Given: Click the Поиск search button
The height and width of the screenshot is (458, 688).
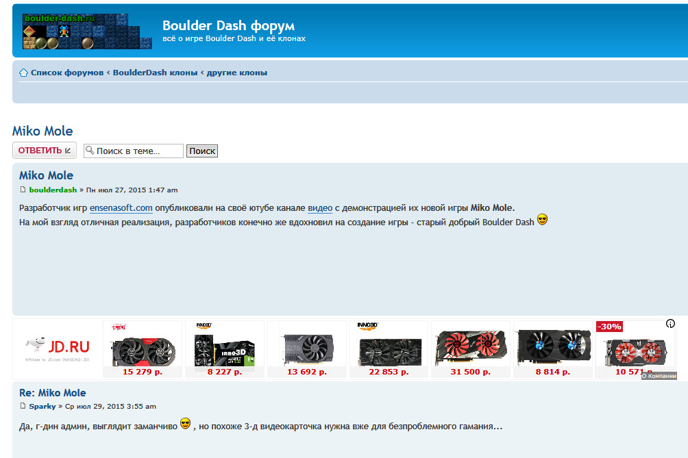Looking at the screenshot, I should (202, 151).
